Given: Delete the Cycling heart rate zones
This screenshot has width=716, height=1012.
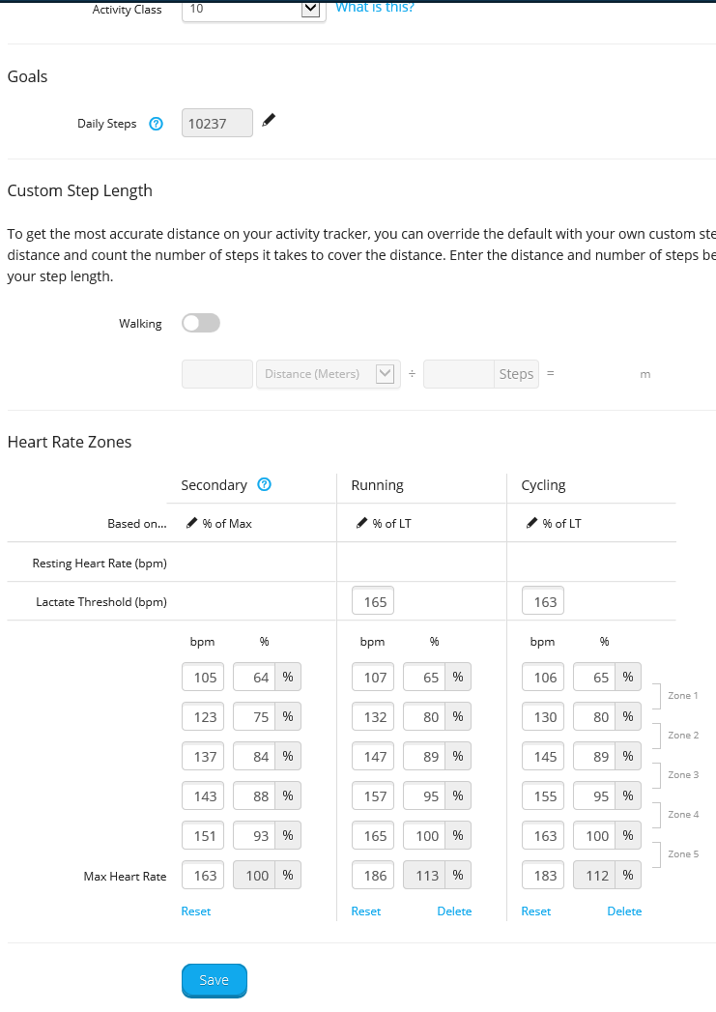Looking at the screenshot, I should click(x=624, y=911).
